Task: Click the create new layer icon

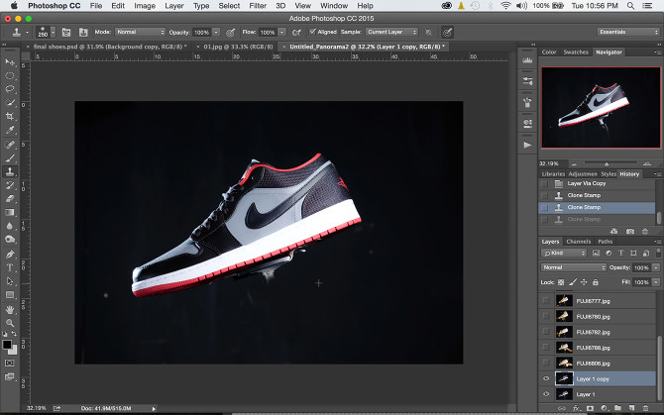Action: 632,408
